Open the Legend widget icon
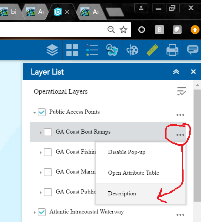 92,50
